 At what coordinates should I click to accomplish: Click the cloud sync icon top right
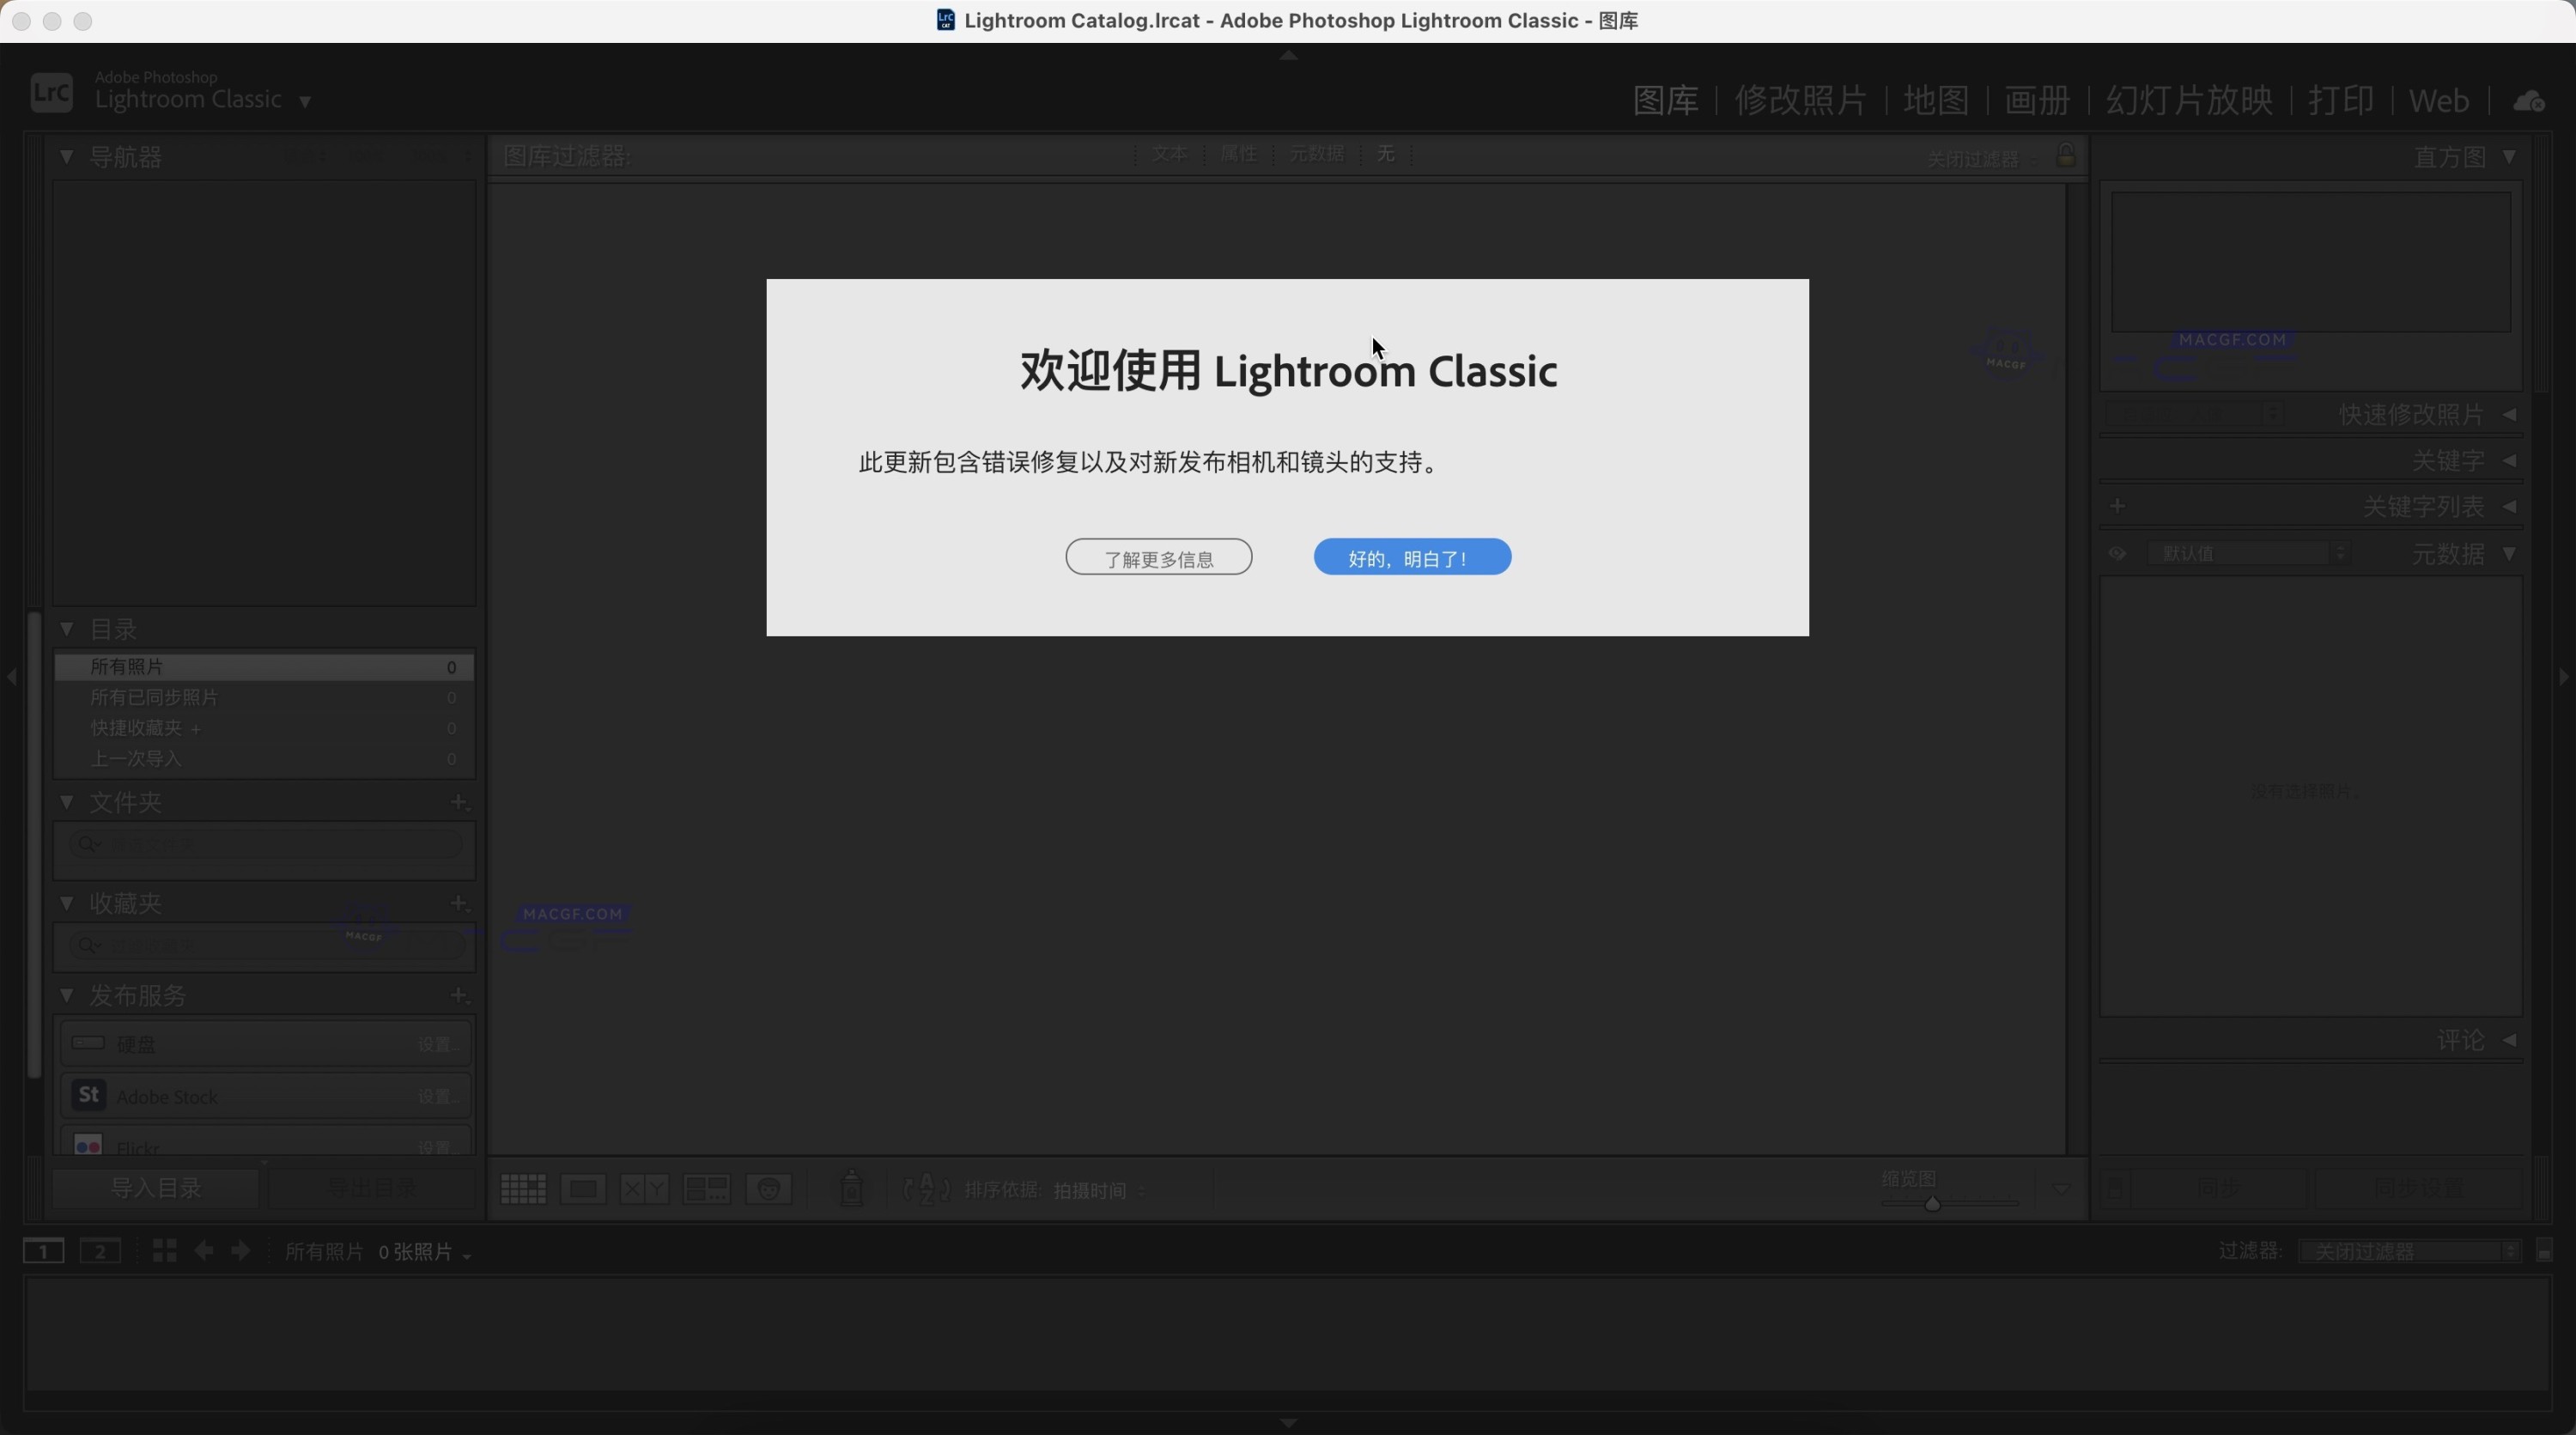point(2529,99)
